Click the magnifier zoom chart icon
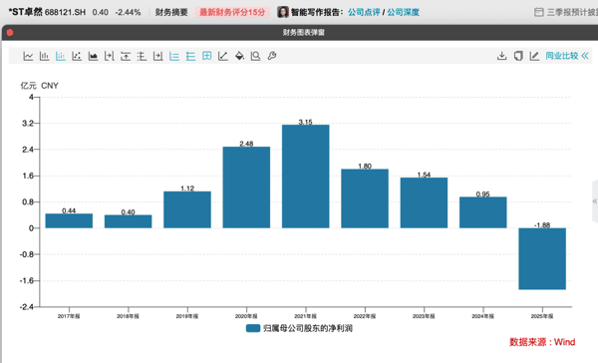This screenshot has width=598, height=363. tap(255, 56)
